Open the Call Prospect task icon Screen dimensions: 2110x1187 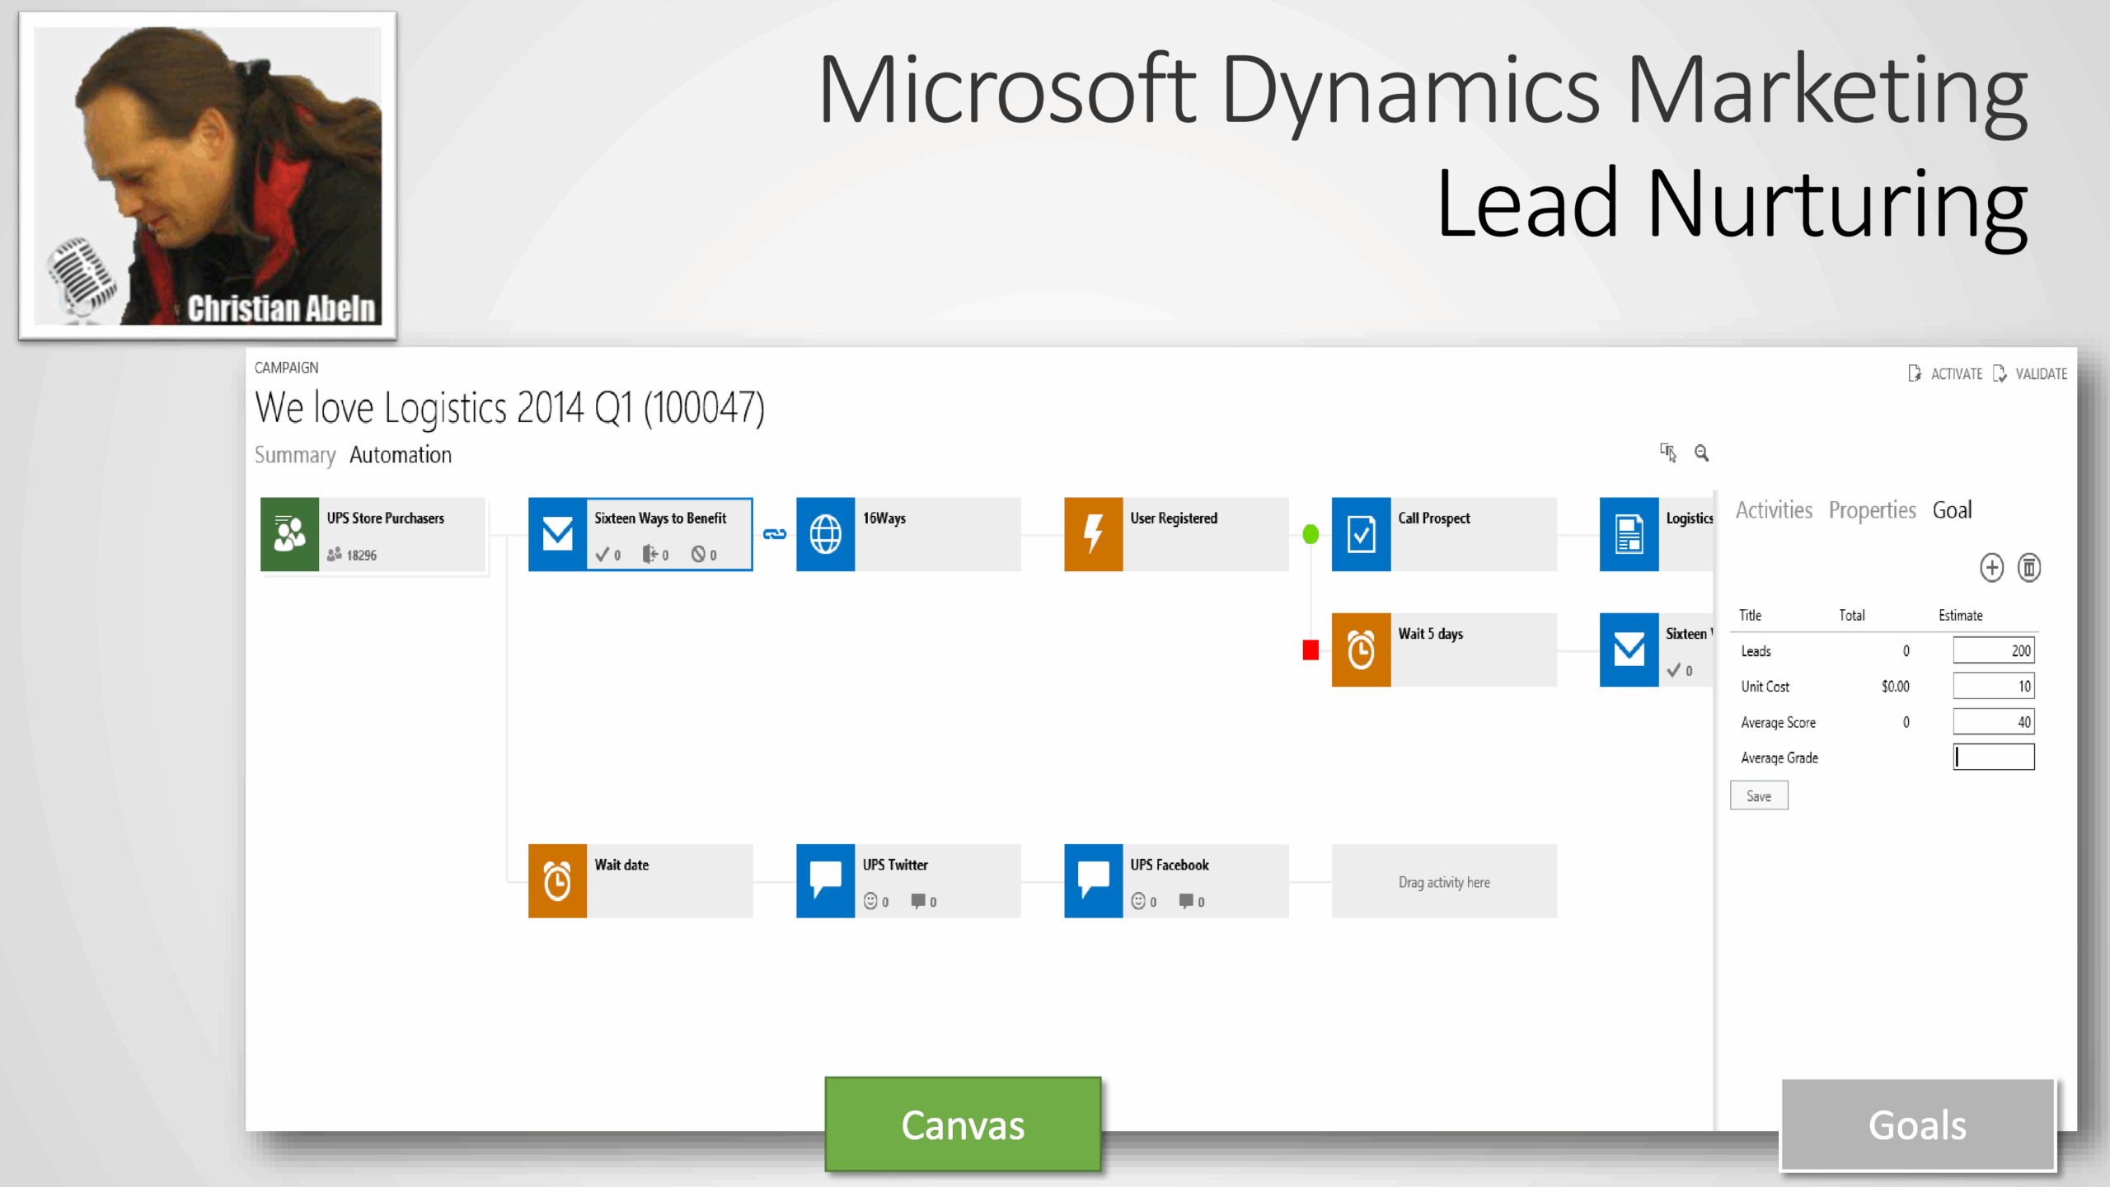click(1361, 534)
